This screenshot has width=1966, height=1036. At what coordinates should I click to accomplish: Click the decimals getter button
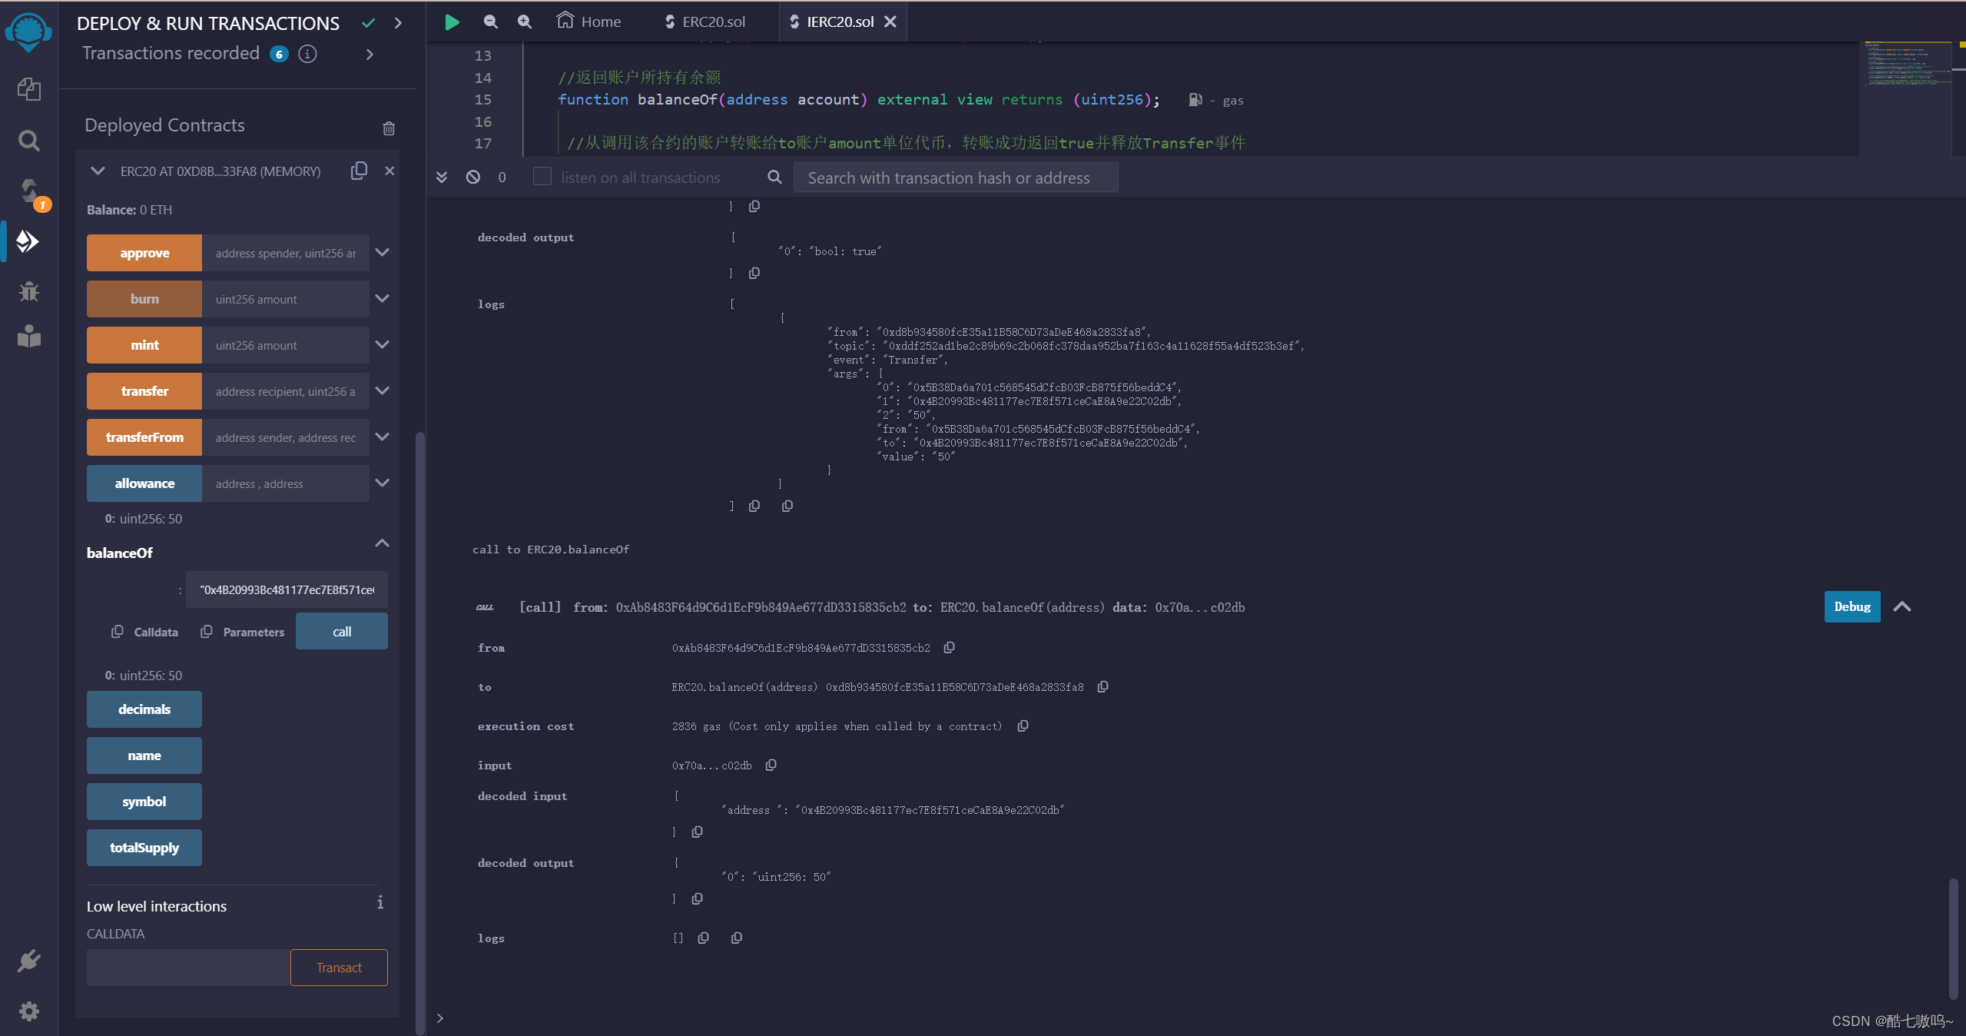(144, 709)
